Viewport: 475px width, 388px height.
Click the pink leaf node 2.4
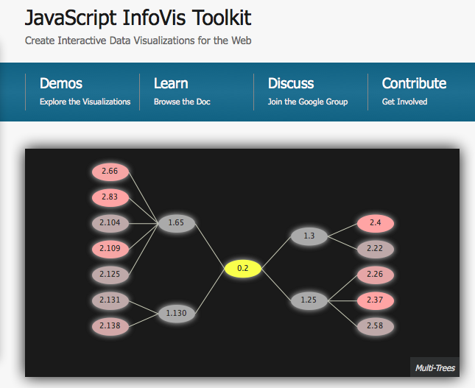tap(376, 223)
